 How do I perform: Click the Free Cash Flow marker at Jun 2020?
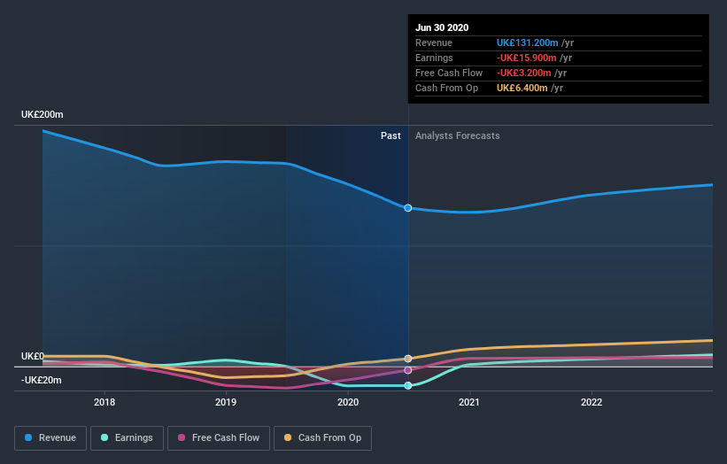408,370
